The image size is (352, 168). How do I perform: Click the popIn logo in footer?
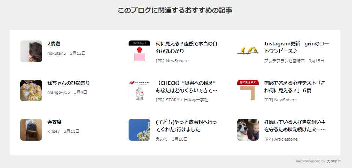(x=334, y=161)
